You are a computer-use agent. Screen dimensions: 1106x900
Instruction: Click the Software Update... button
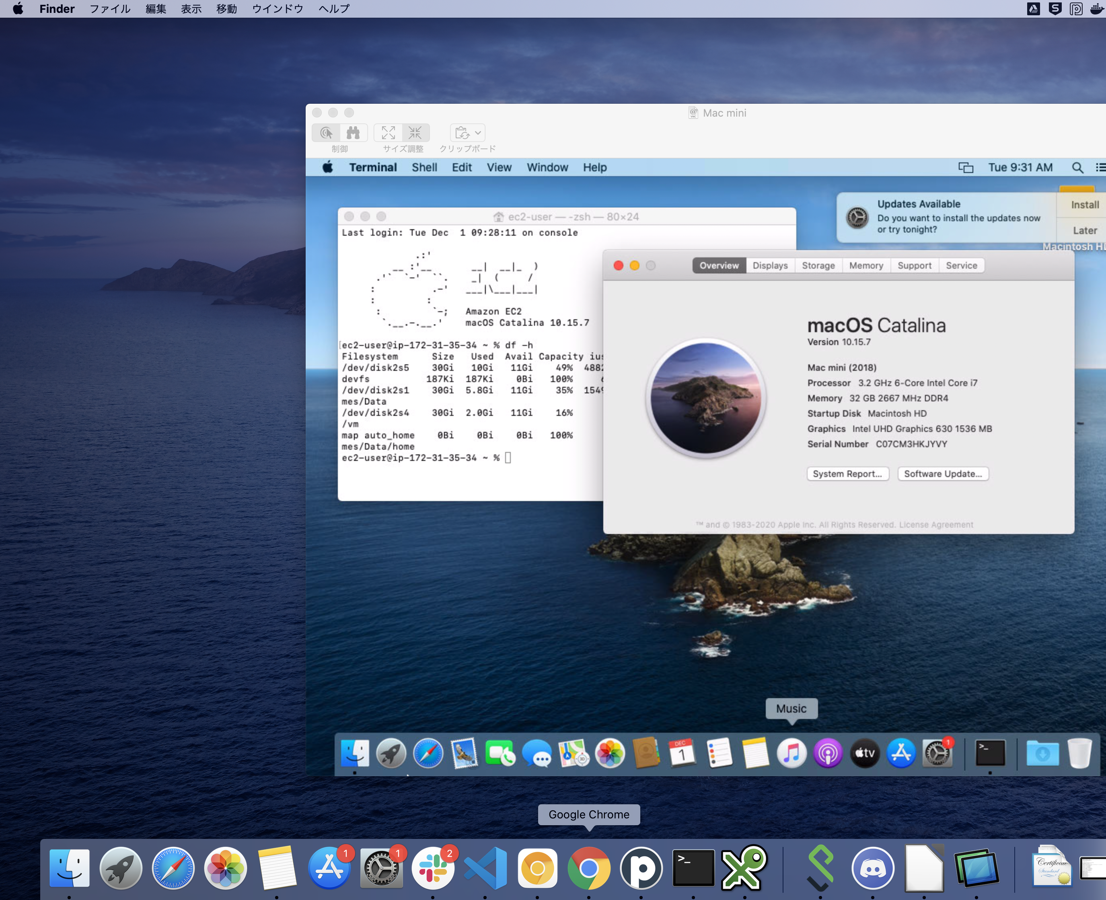[x=943, y=474]
